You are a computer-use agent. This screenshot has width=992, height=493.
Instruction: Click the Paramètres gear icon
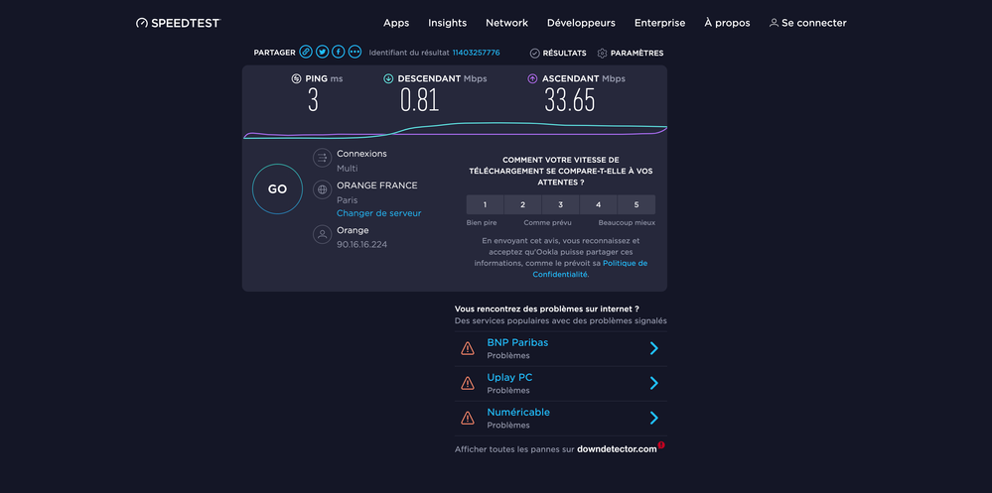click(x=603, y=54)
